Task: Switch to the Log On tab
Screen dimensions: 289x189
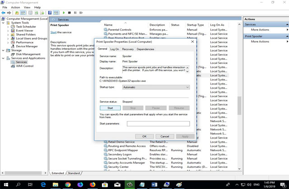Action: [114, 49]
